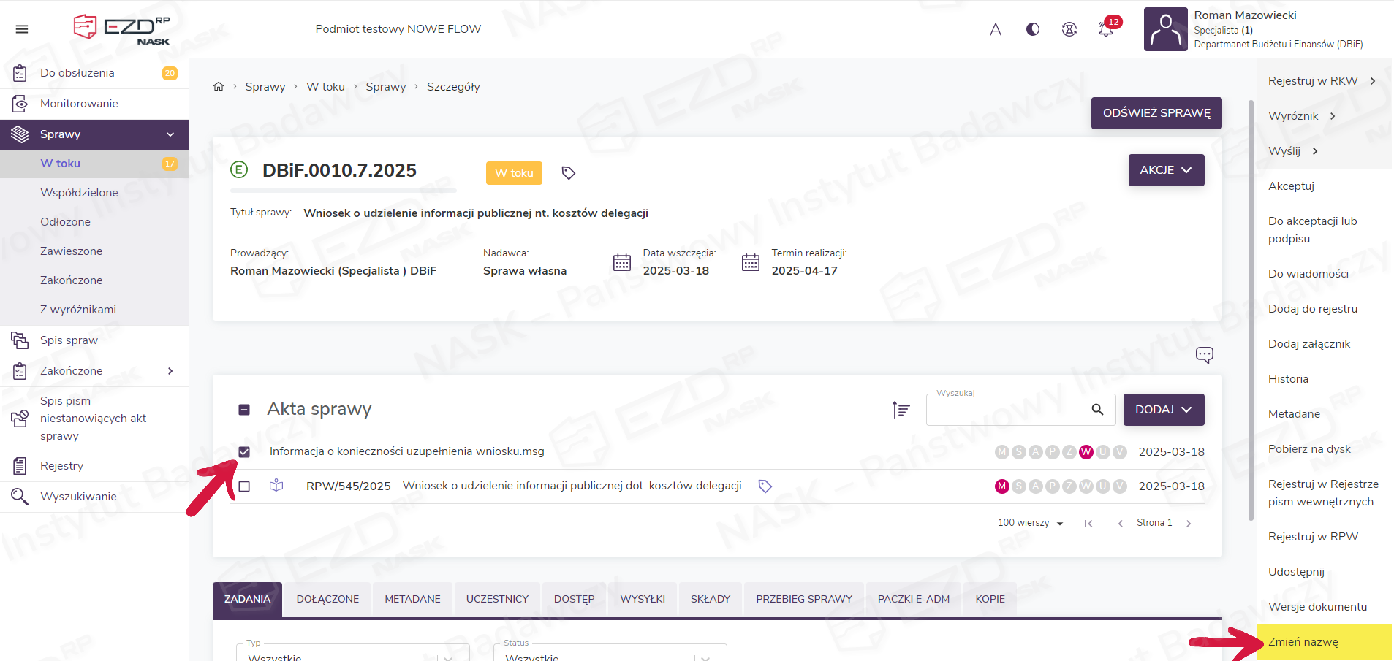Uncheck the Informacja o konieczności uzupełnienia checkbox
The width and height of the screenshot is (1394, 661).
[244, 452]
